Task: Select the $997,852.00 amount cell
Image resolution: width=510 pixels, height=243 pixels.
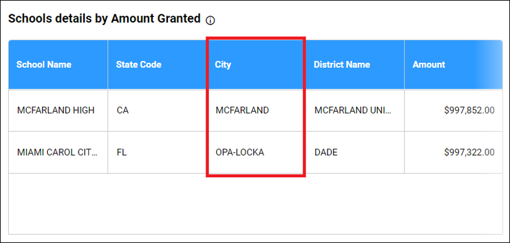Action: [x=453, y=111]
